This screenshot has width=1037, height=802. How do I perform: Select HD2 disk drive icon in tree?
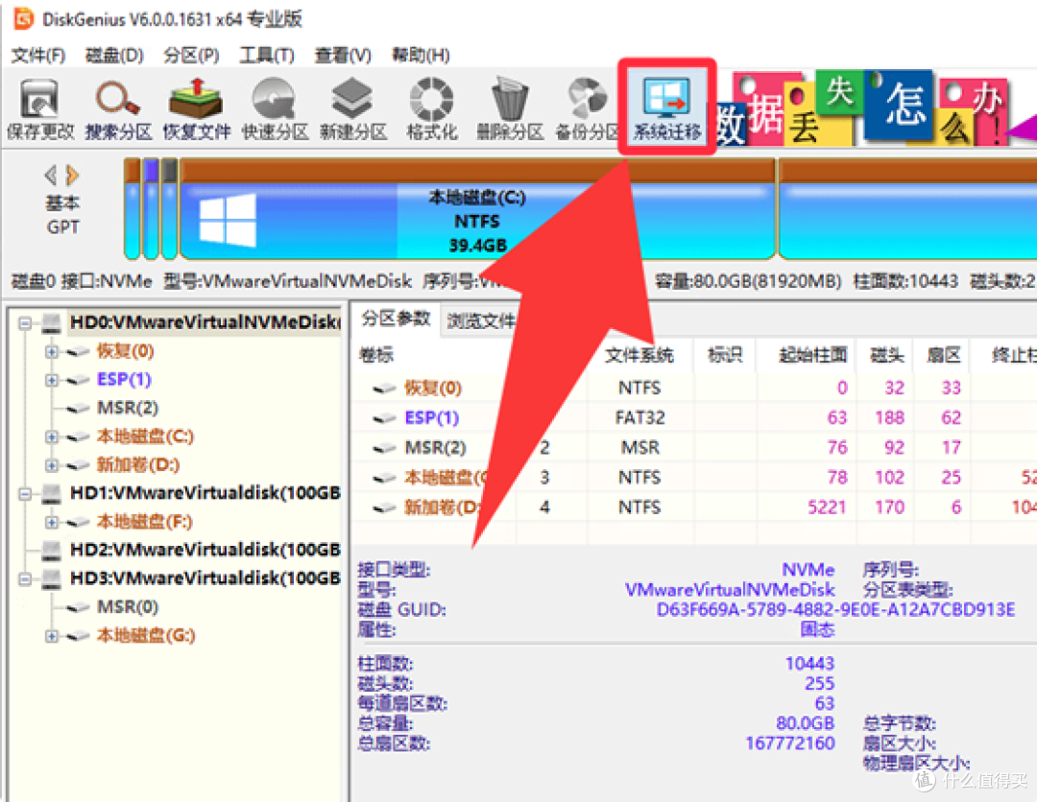click(52, 550)
